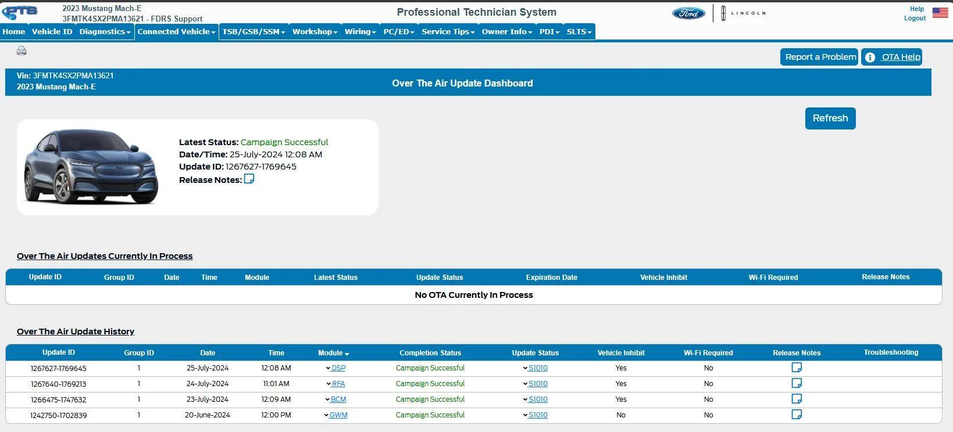This screenshot has height=432, width=953.
Task: Open release notes for update 1266475-1747632 row
Action: [x=797, y=399]
